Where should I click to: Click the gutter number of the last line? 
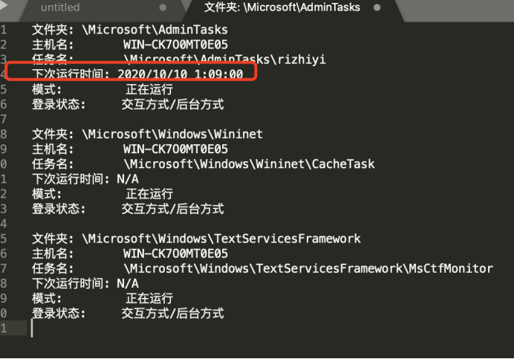(x=4, y=328)
